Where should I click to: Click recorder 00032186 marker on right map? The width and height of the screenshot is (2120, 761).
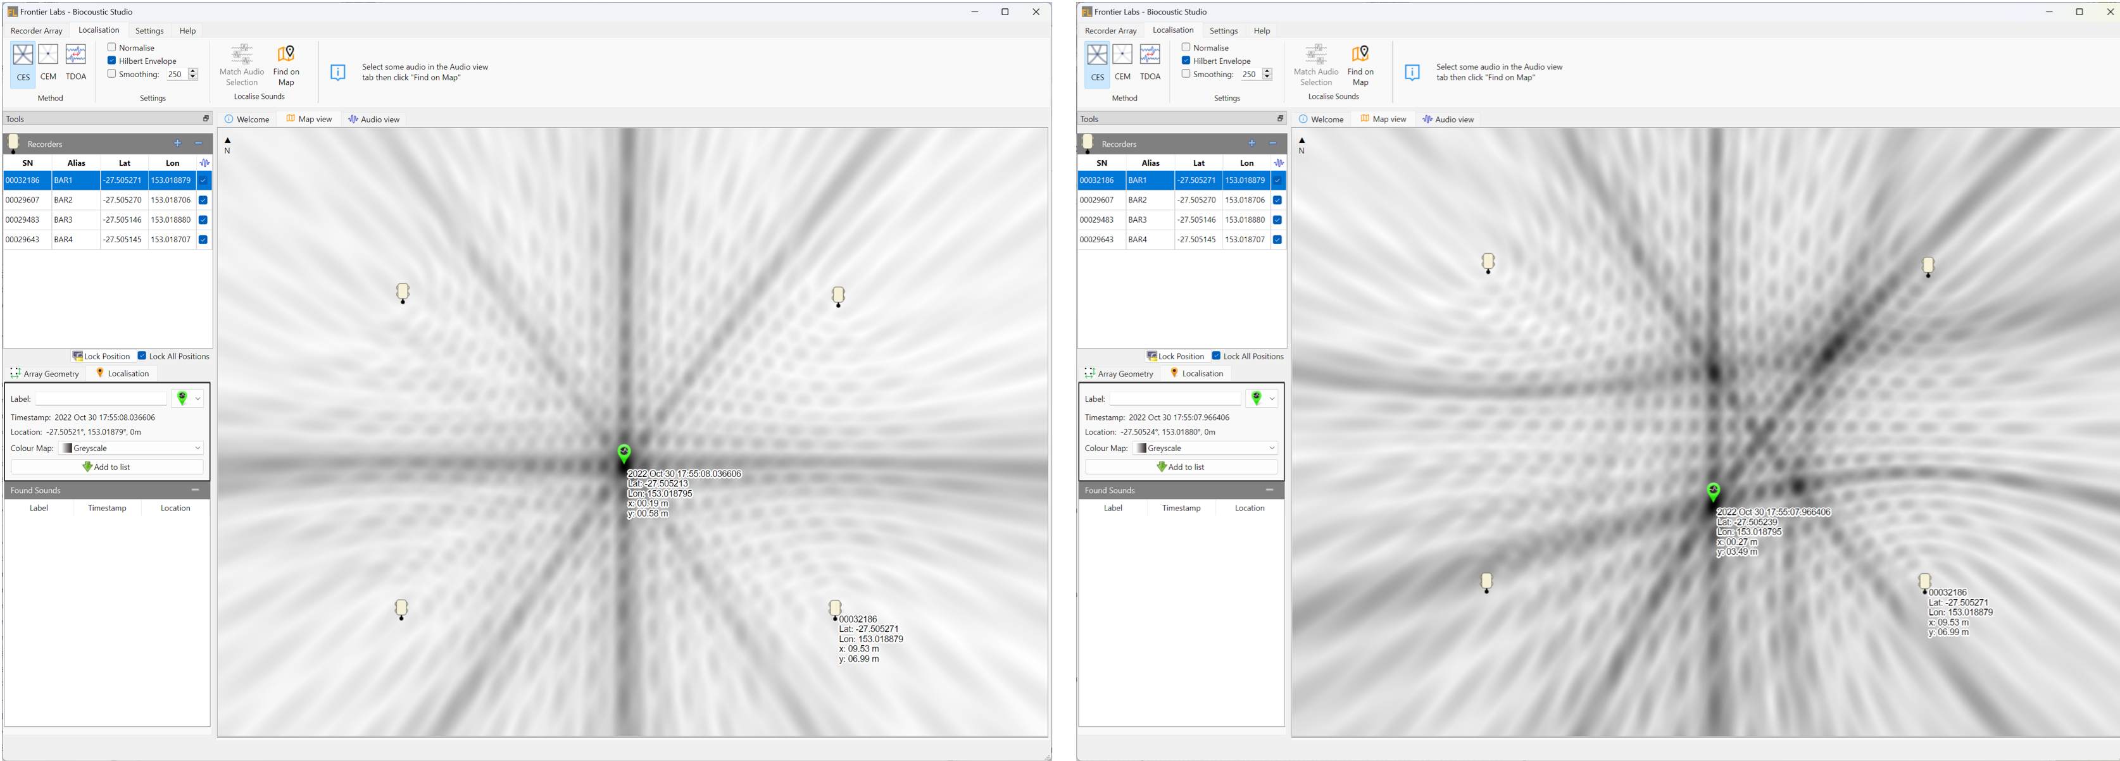tap(1924, 583)
